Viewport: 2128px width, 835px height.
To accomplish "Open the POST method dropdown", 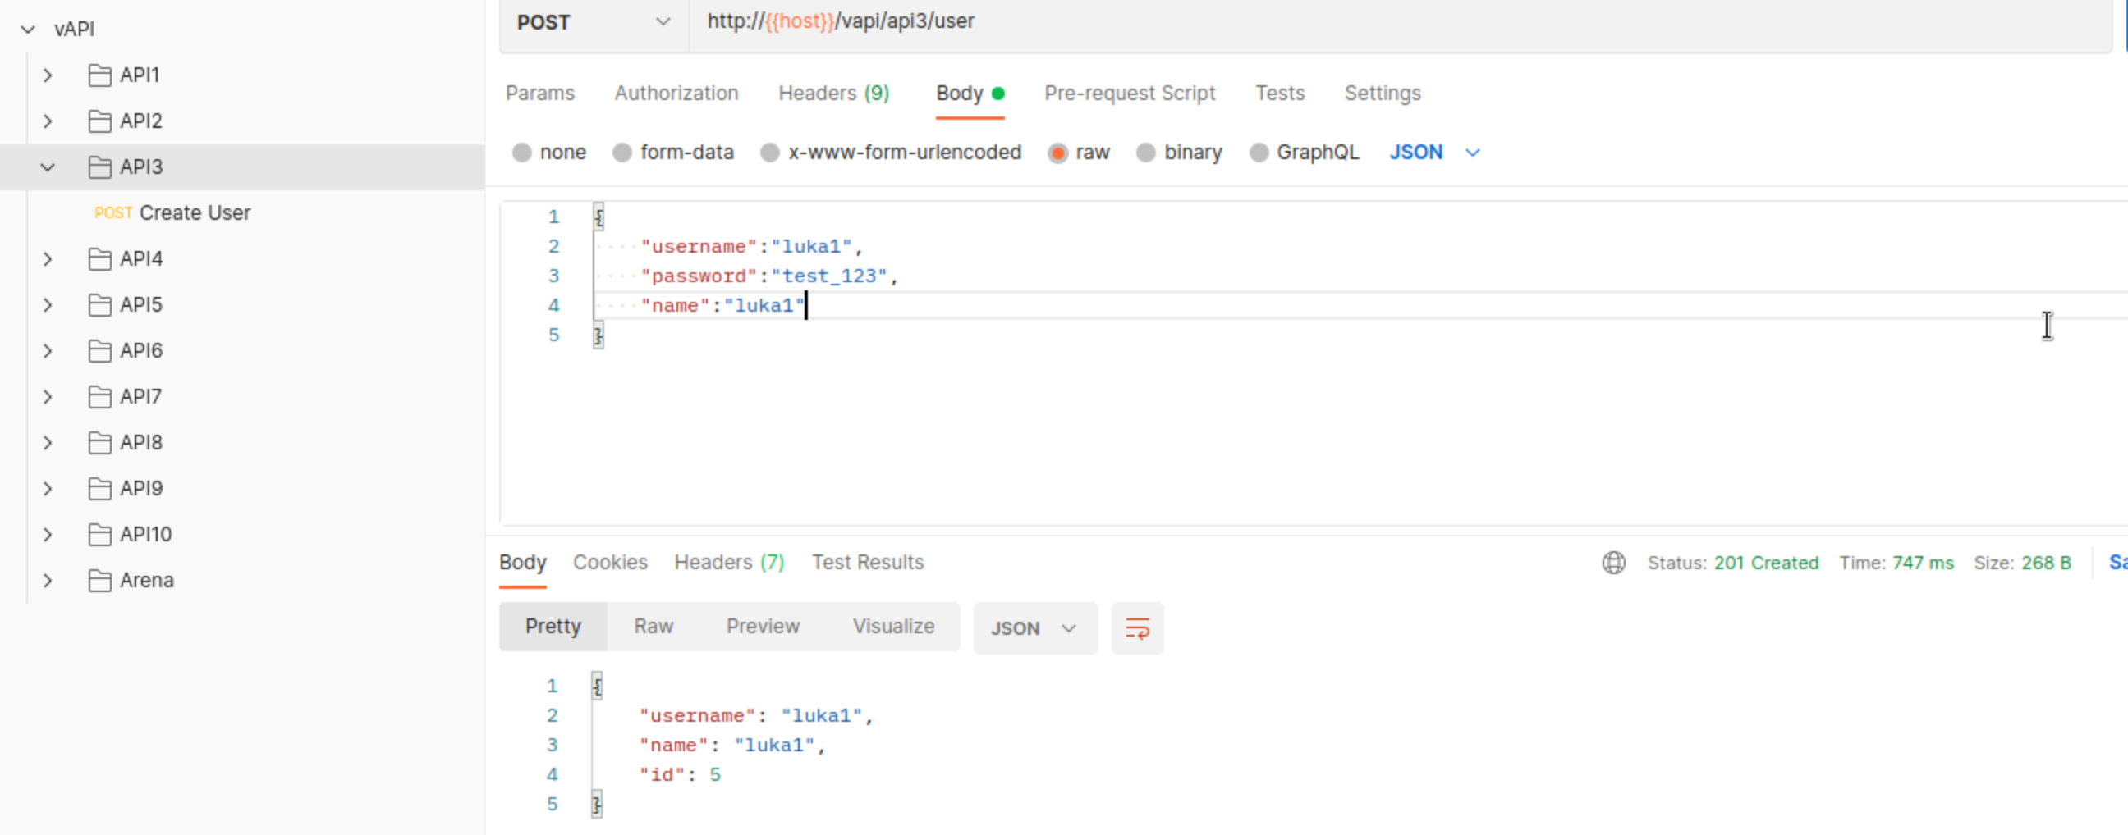I will point(592,22).
